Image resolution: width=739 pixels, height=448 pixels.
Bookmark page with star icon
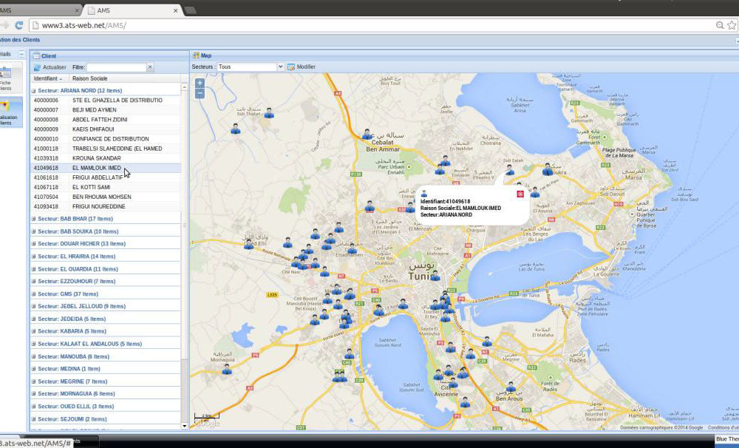tap(731, 25)
